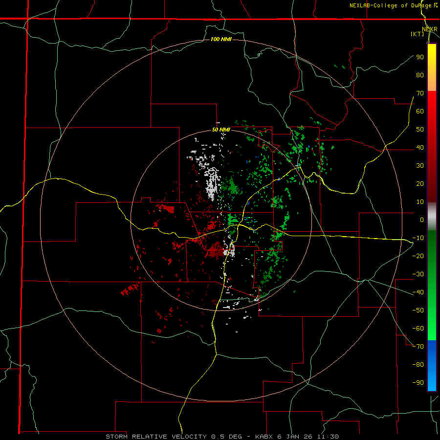Image resolution: width=440 pixels, height=440 pixels.
Task: Click the 80 value on velocity scale
Action: coord(420,75)
